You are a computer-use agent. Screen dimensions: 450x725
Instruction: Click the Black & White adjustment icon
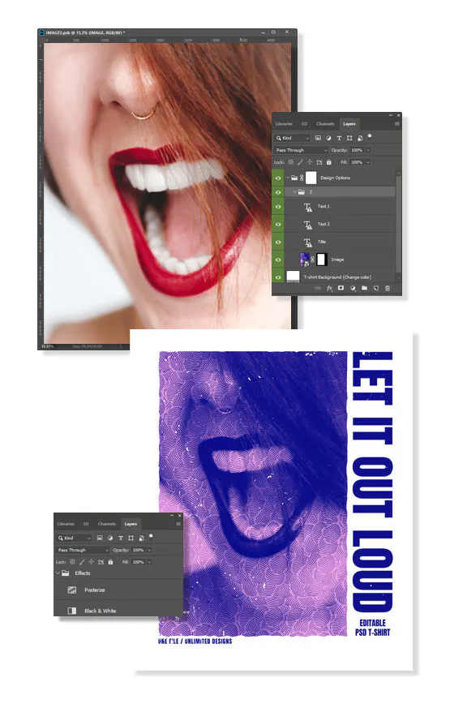(x=72, y=611)
